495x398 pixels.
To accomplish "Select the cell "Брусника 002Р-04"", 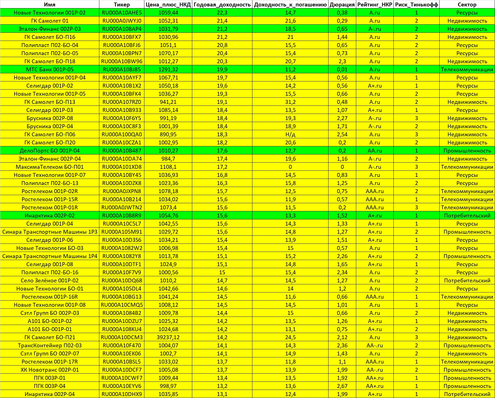I will click(50, 126).
